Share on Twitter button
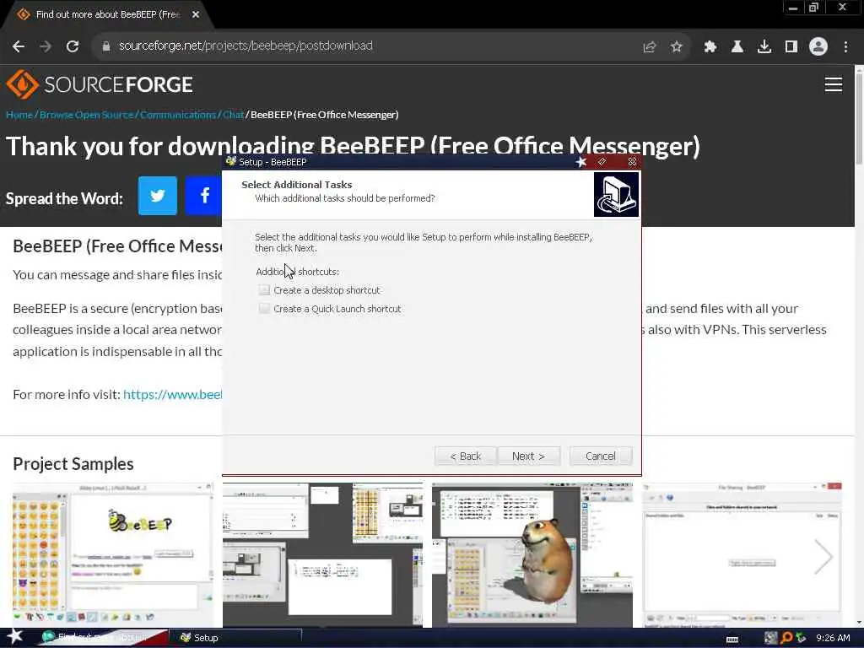864x648 pixels. coord(158,196)
